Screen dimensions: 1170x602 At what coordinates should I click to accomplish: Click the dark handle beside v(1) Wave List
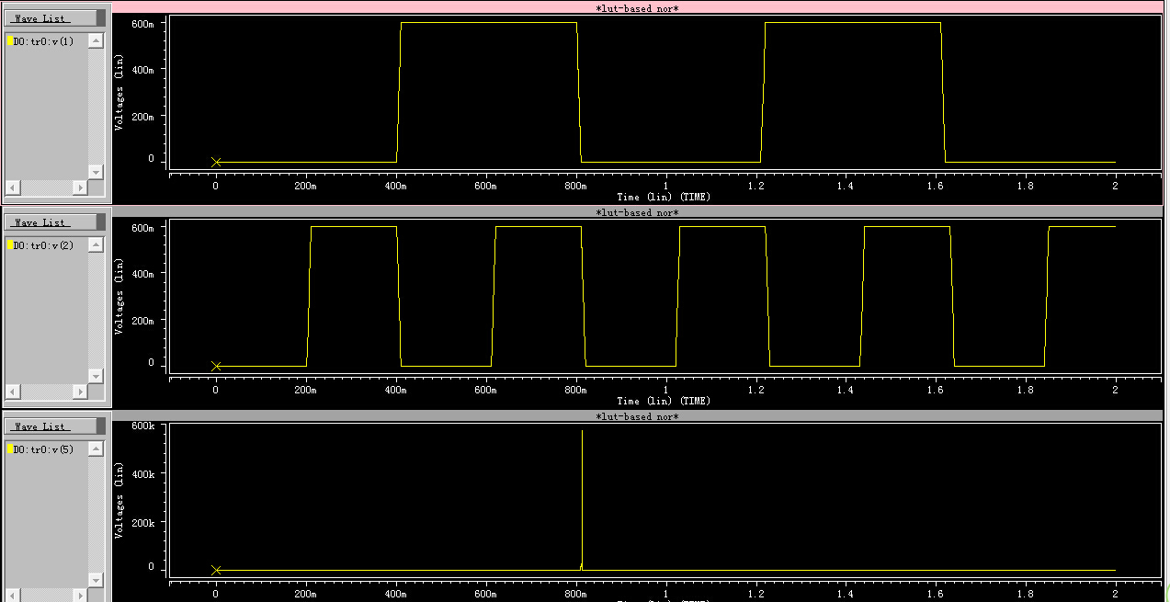tap(101, 18)
